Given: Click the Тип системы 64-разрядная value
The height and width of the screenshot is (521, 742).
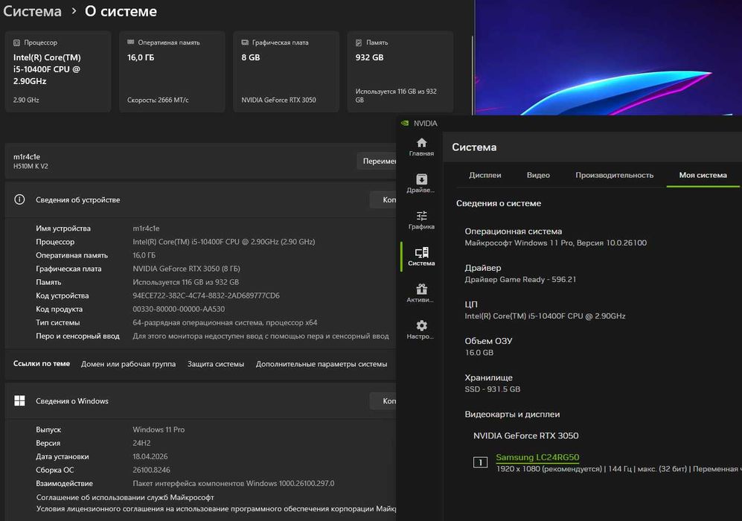Looking at the screenshot, I should click(225, 323).
